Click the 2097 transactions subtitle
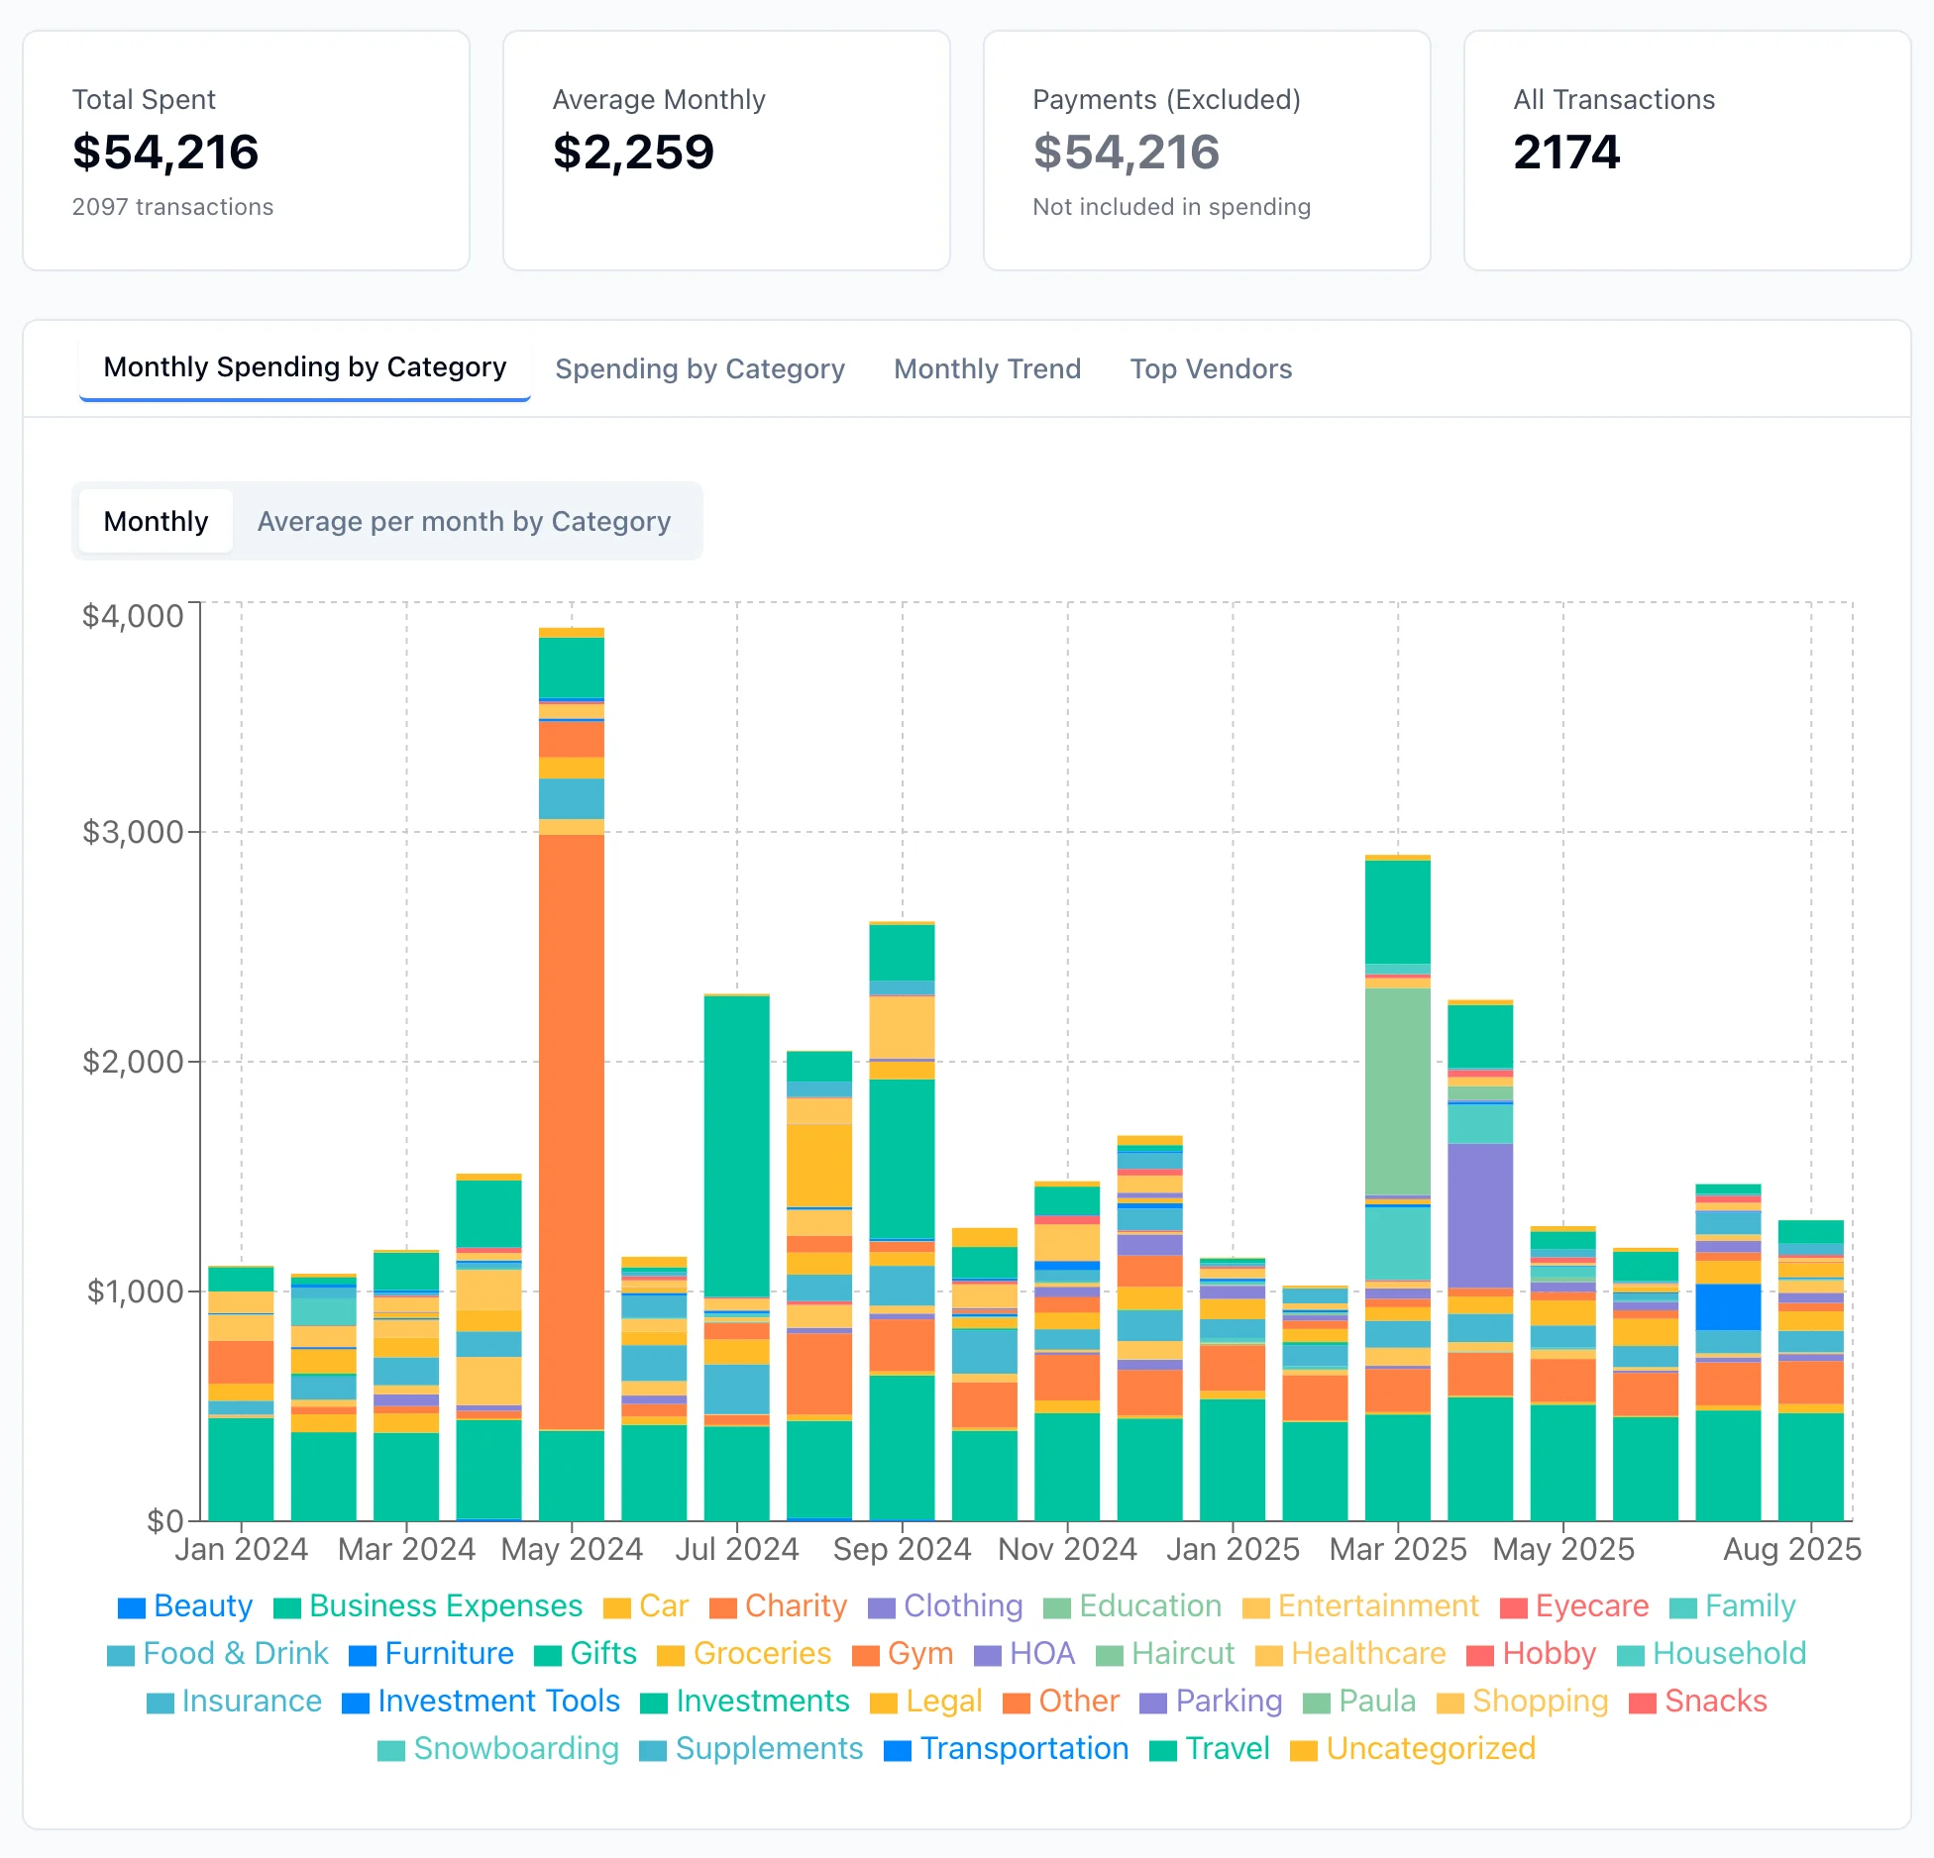The image size is (1934, 1858). [x=172, y=207]
